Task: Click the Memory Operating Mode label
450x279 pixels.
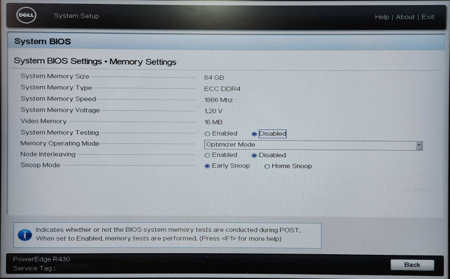Action: [x=60, y=143]
